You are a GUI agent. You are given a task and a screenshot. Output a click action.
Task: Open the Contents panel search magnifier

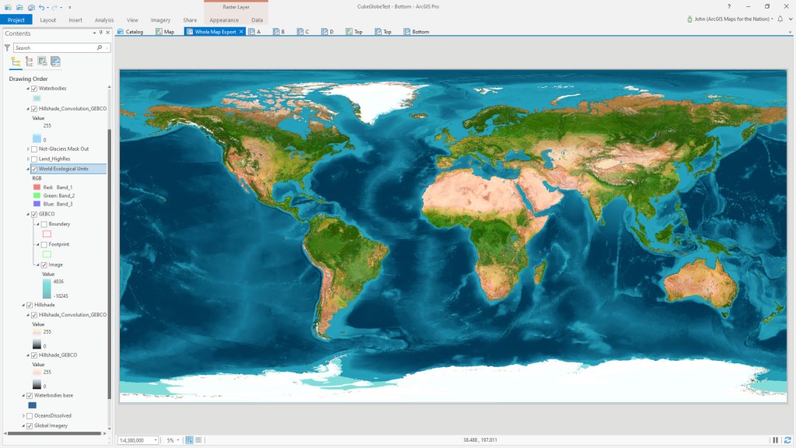(x=101, y=47)
